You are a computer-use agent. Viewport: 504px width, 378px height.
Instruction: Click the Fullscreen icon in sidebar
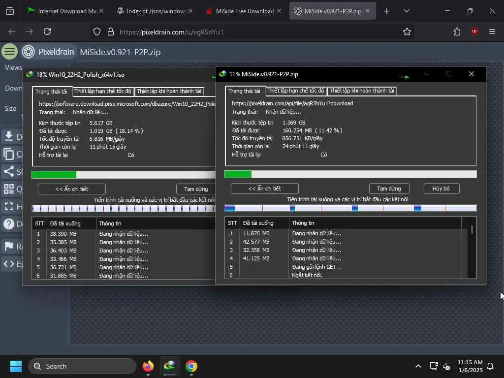(x=9, y=206)
